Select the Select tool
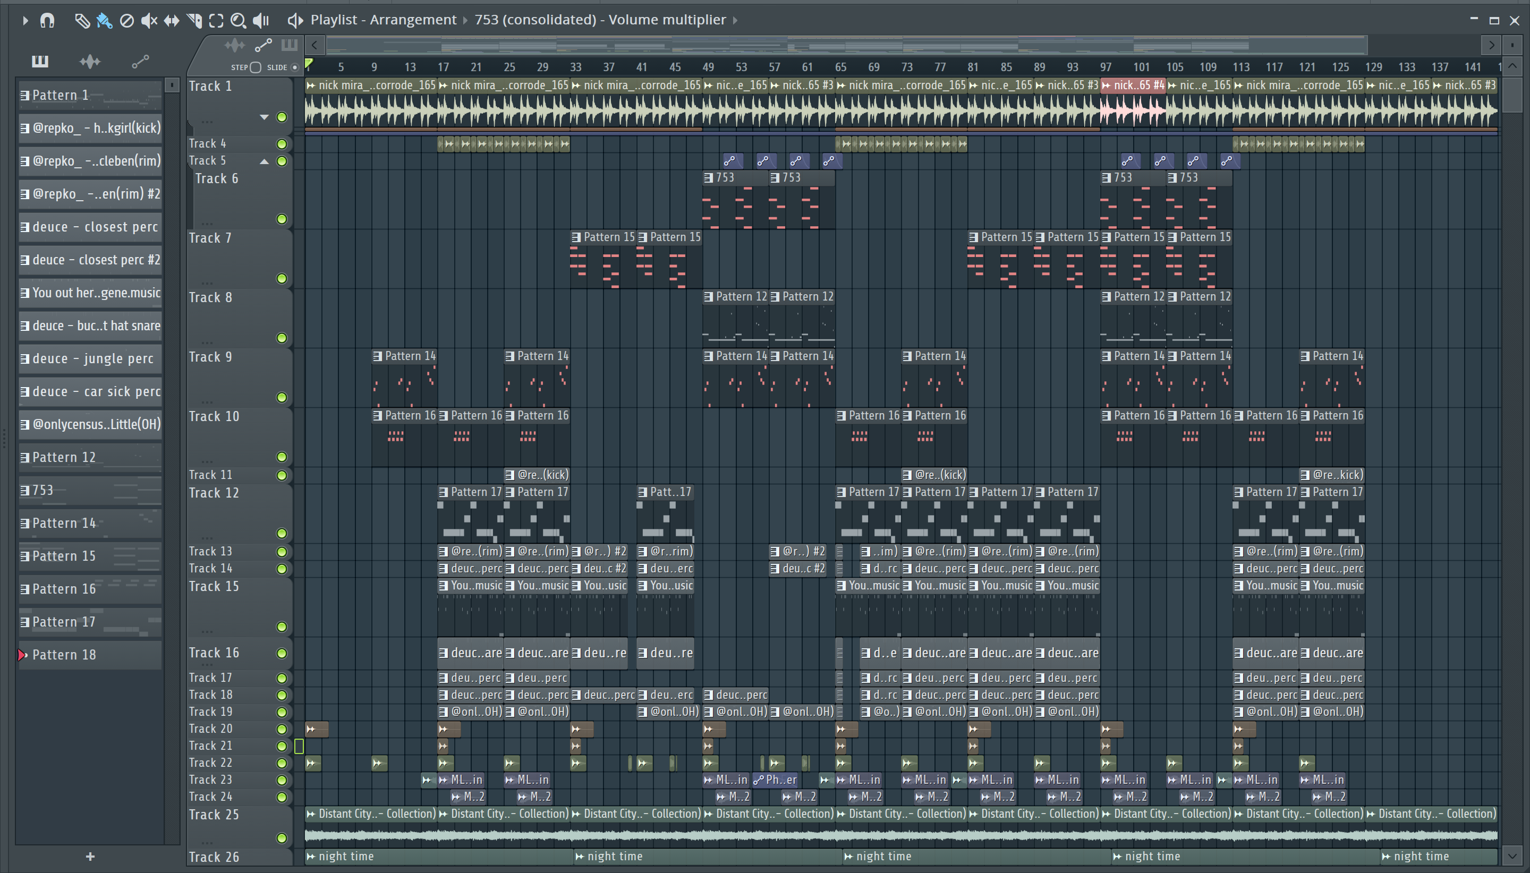Image resolution: width=1530 pixels, height=873 pixels. click(x=216, y=21)
